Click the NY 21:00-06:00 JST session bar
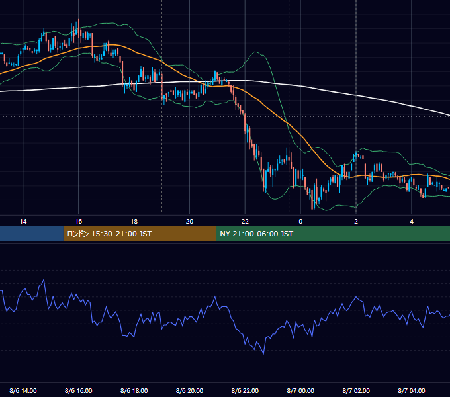 (333, 234)
